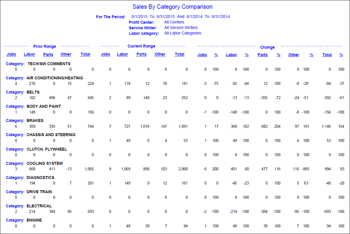This screenshot has height=234, width=350.
Task: Click the Sales By Category Comparison title
Action: coord(172,7)
